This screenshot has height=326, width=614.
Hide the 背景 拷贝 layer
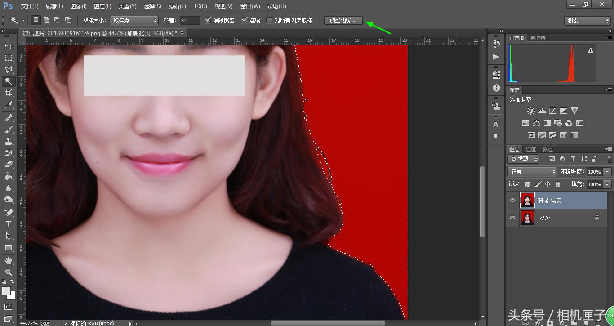512,200
